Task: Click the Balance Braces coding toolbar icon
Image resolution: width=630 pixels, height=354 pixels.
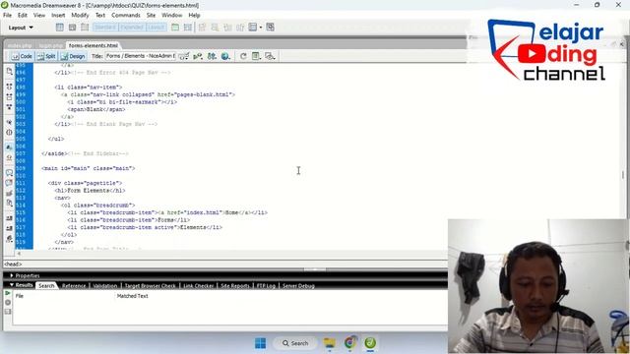Action: 9,133
